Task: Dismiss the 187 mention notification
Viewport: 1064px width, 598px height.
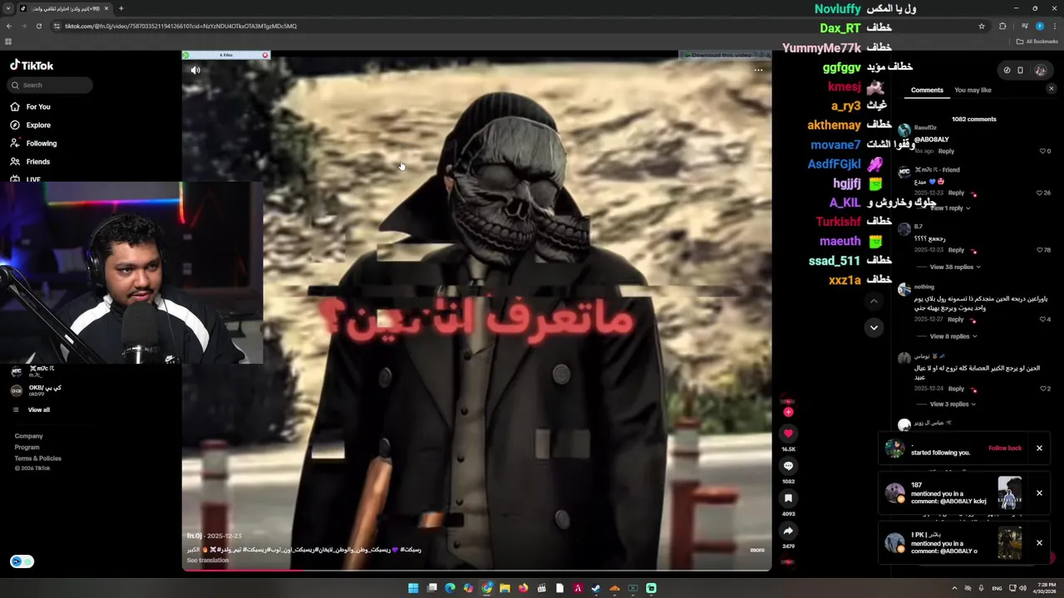Action: coord(1039,493)
